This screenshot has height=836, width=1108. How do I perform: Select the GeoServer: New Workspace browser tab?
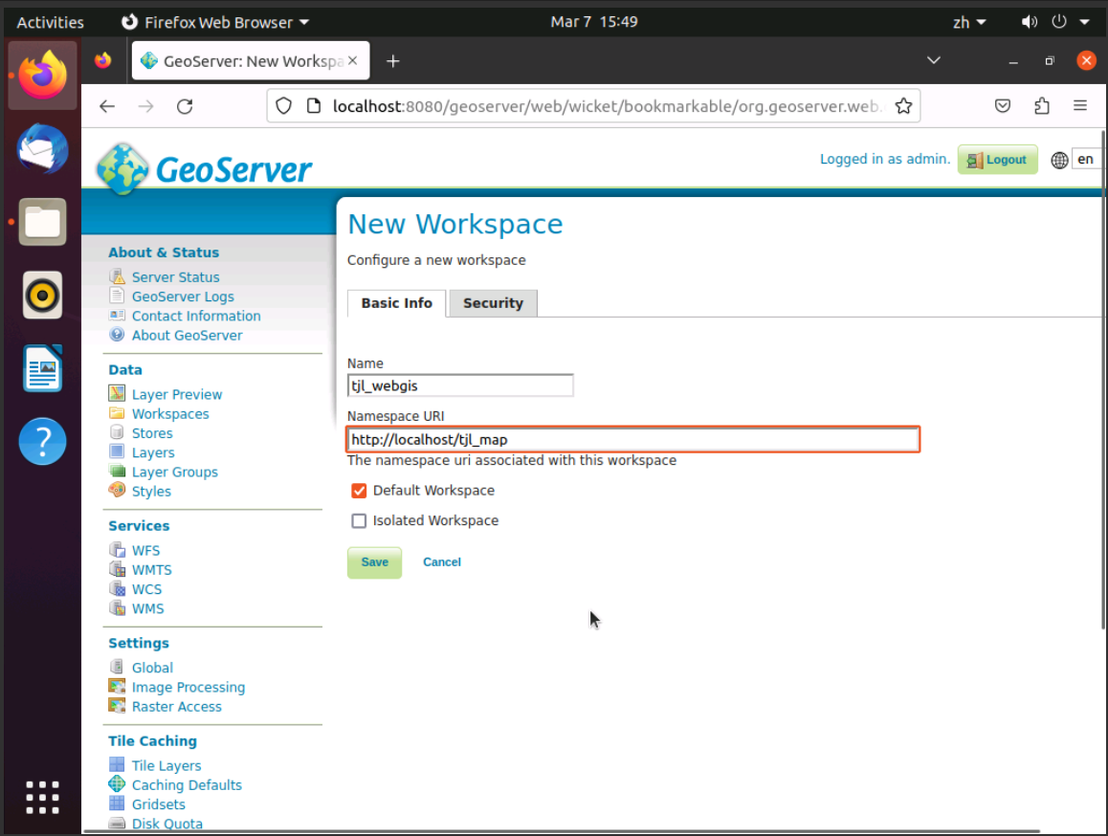pyautogui.click(x=250, y=61)
